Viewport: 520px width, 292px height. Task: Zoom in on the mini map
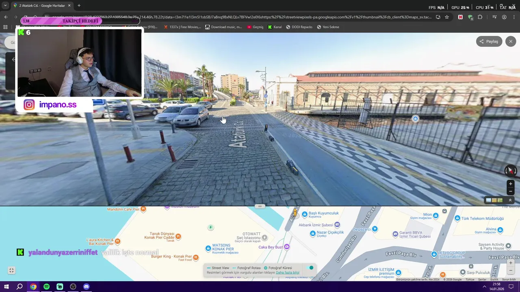(x=511, y=263)
